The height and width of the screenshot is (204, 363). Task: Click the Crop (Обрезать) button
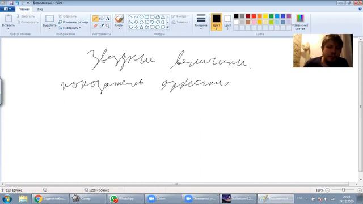[x=67, y=16]
